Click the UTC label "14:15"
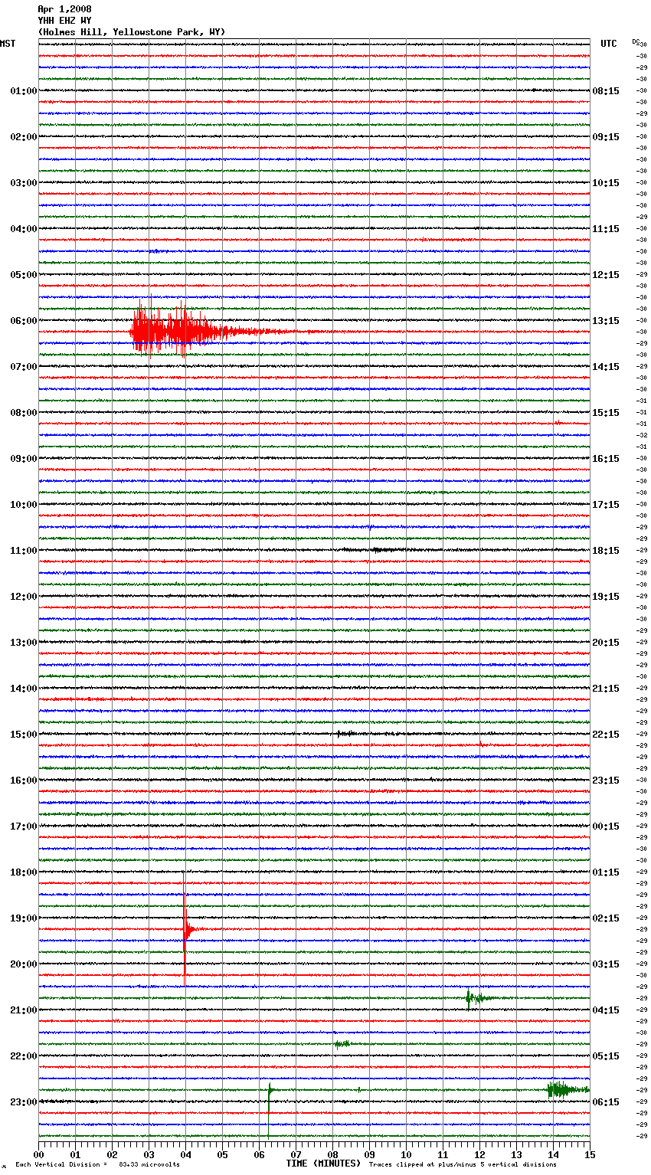The width and height of the screenshot is (651, 1175). point(606,367)
